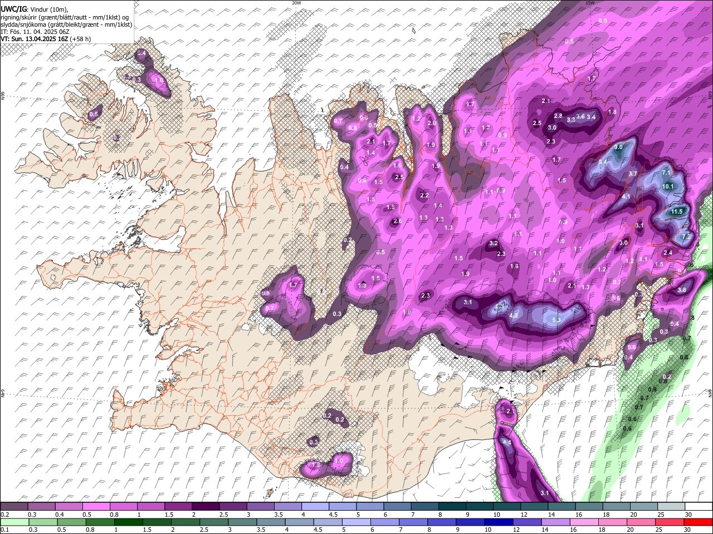Click the 'UWC/IG' title in the header box
713x534 pixels.
coord(14,9)
